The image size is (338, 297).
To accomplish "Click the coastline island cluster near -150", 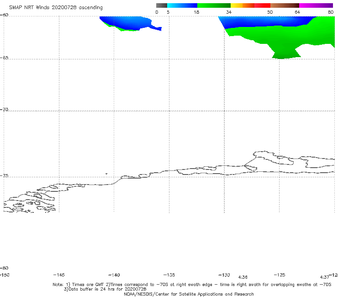I will (30, 202).
